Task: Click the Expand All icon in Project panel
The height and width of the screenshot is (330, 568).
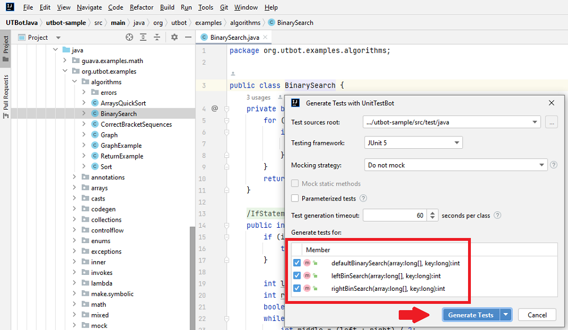Action: 143,37
